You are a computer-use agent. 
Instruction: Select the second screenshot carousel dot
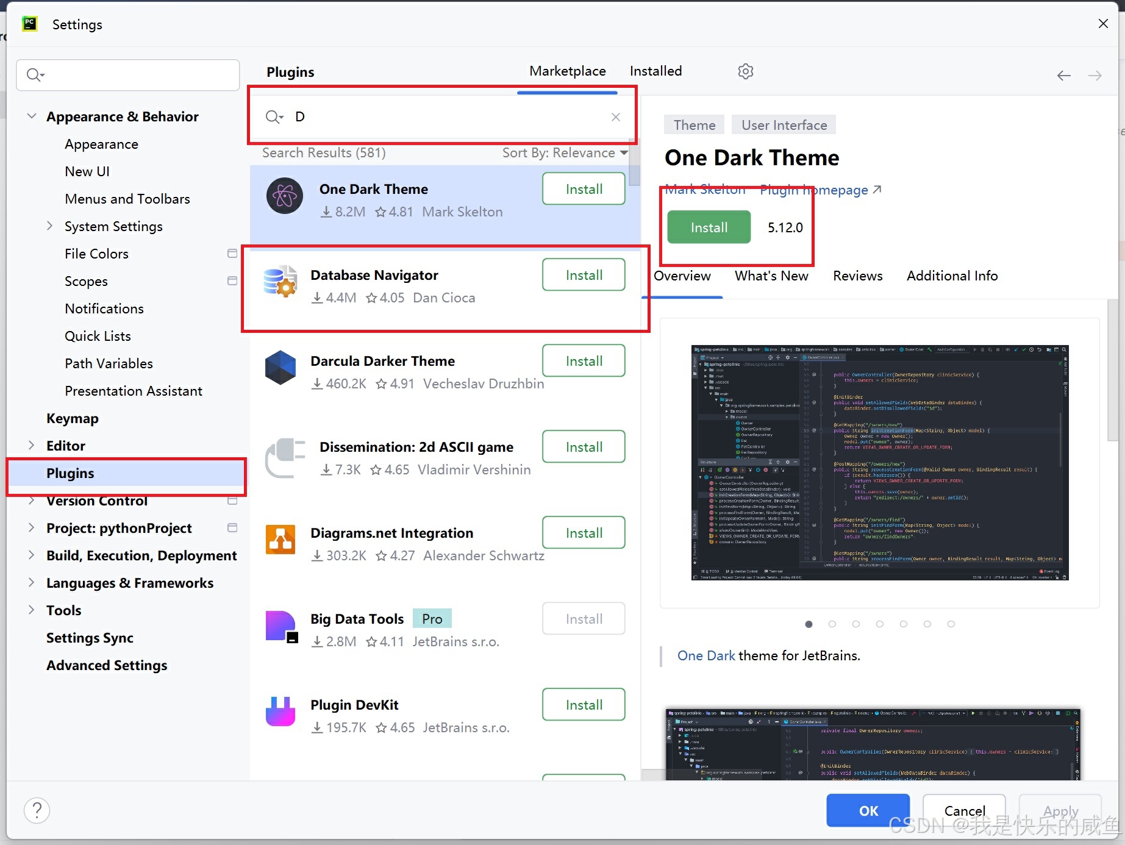832,624
